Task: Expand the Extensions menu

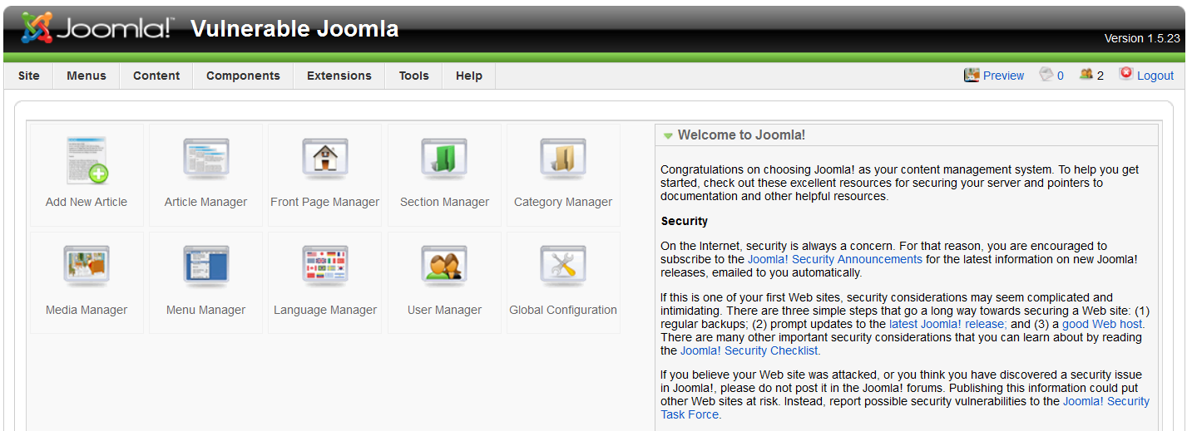Action: [339, 76]
